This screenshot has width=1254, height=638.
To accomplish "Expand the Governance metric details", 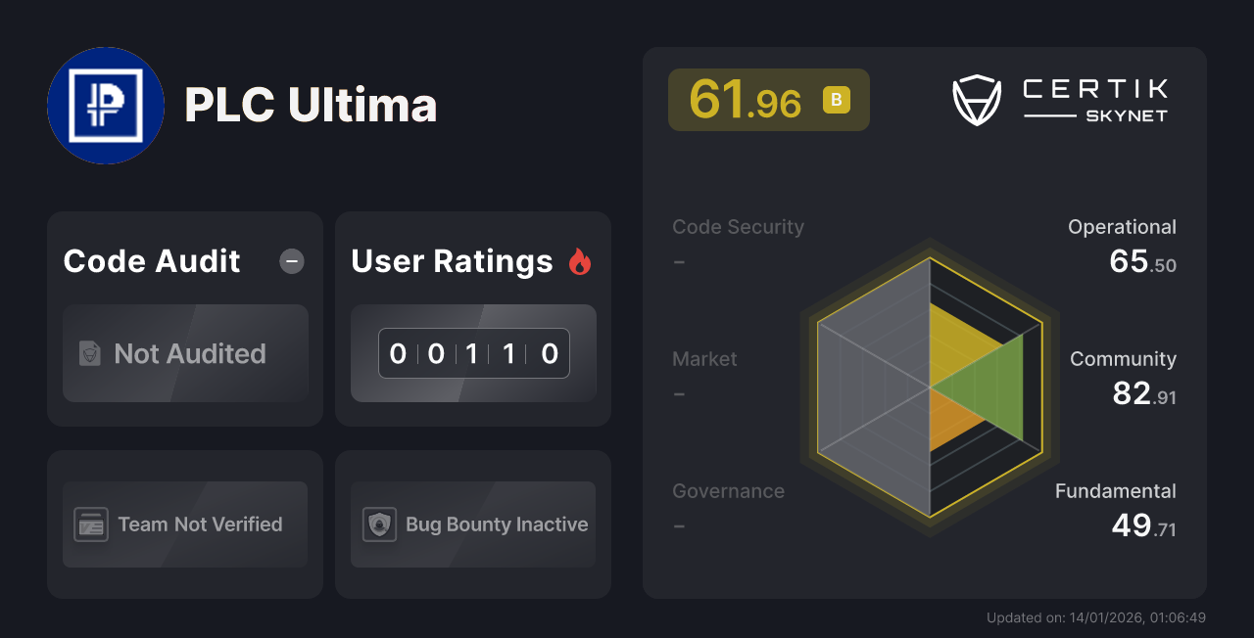I will pyautogui.click(x=728, y=507).
